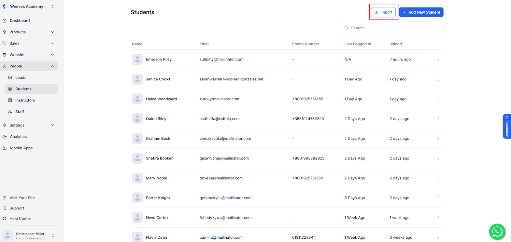The image size is (511, 242).
Task: Collapse the People menu chevron
Action: pos(52,66)
